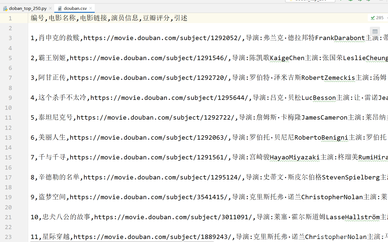Click the header field 引述
388x242 pixels.
click(x=181, y=18)
